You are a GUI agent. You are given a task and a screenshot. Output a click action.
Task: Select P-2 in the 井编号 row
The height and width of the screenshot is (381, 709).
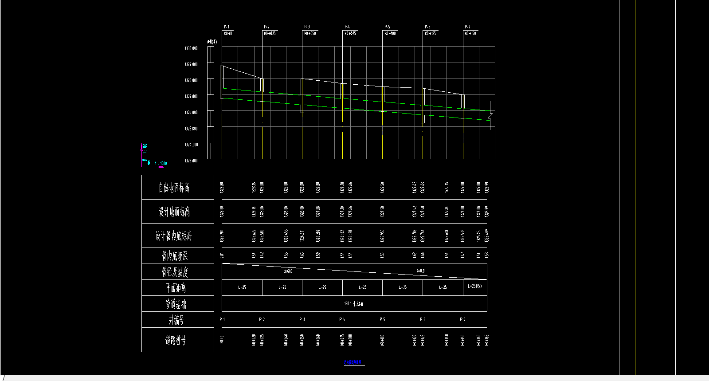tap(262, 319)
